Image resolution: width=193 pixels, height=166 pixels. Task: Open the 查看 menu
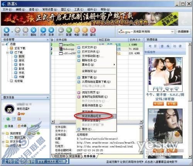[x=34, y=10]
